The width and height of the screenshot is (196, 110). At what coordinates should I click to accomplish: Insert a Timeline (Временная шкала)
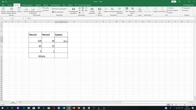132,10
